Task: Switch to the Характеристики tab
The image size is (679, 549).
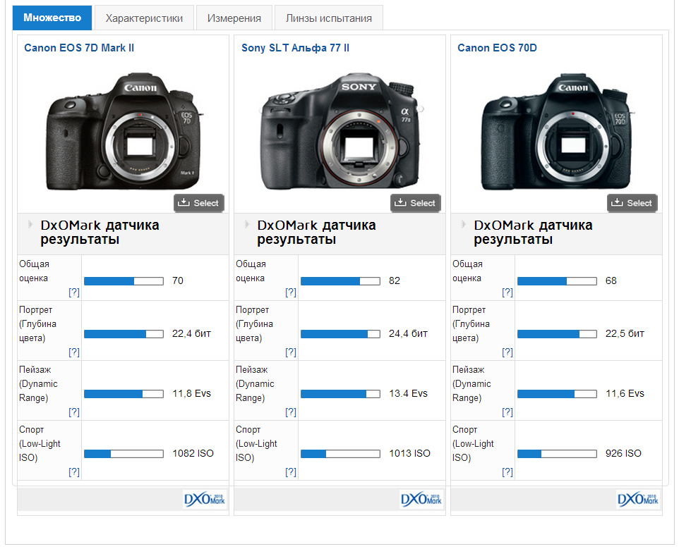Action: (144, 18)
